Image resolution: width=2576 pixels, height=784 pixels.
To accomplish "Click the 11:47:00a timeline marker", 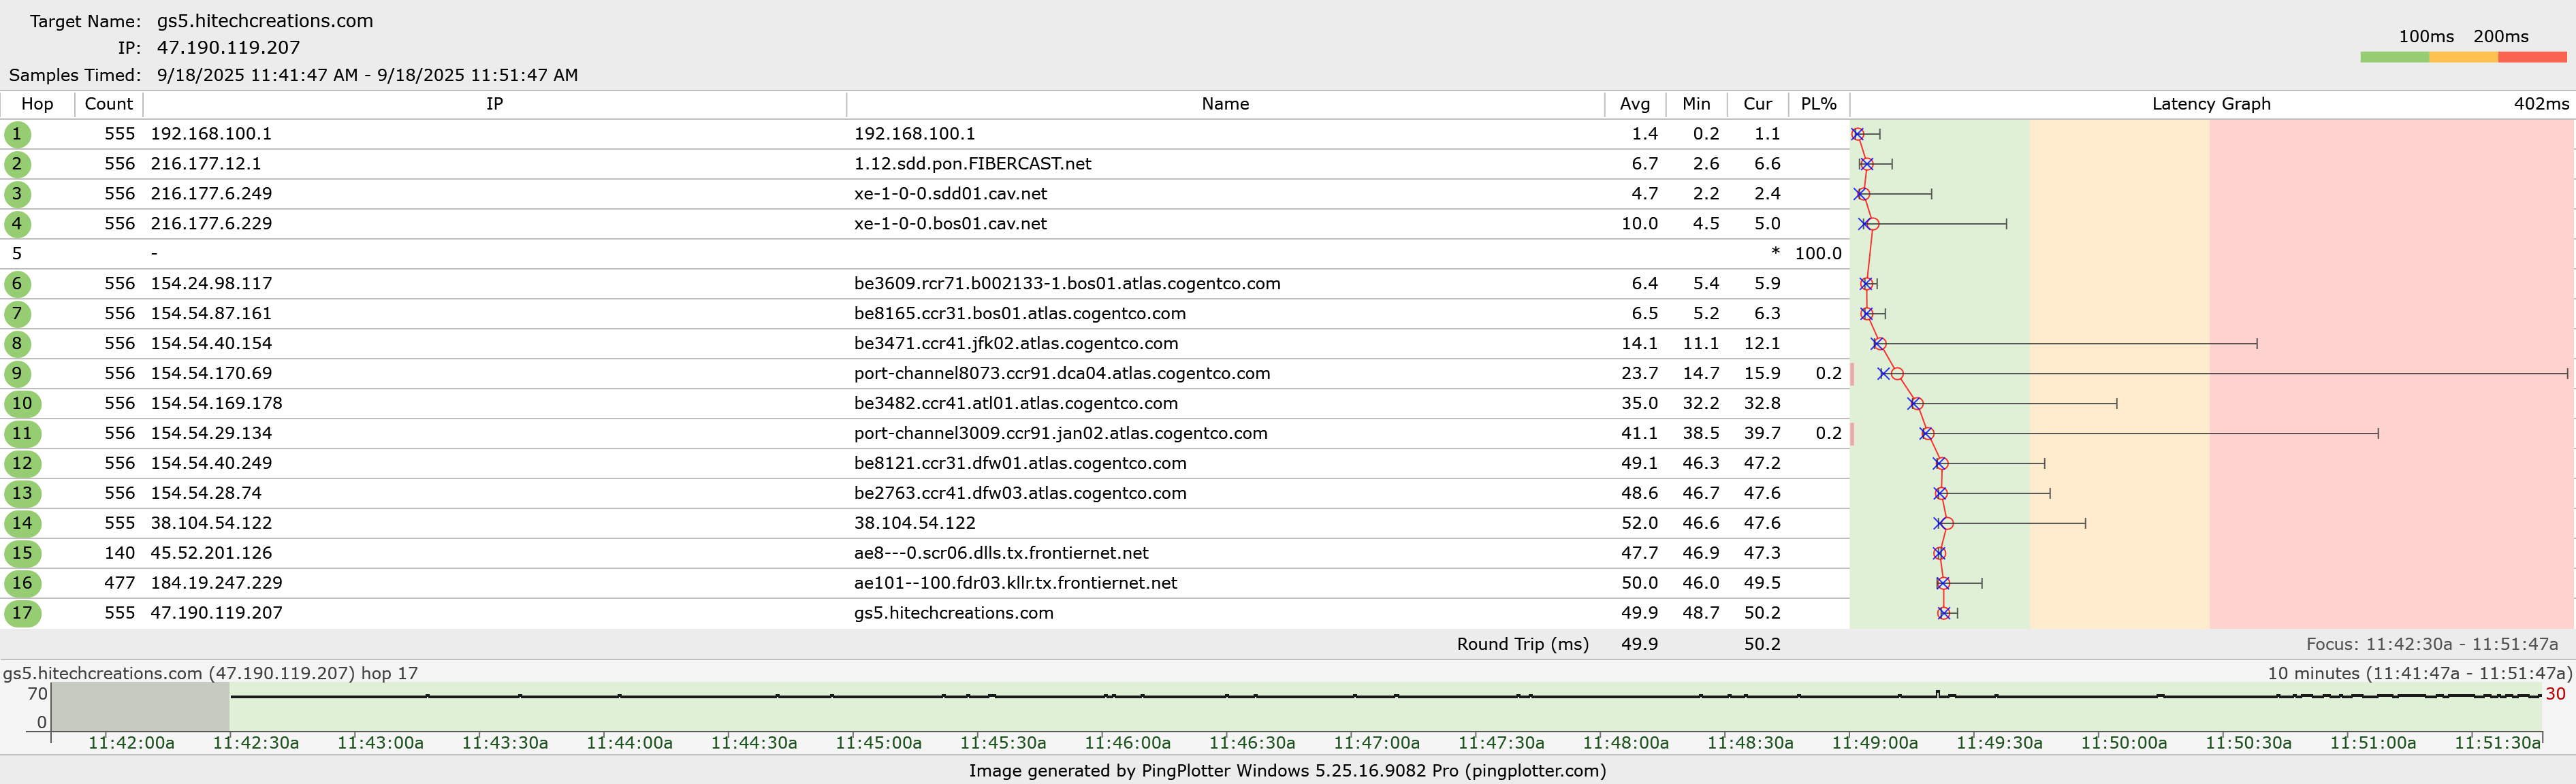I will [1376, 743].
